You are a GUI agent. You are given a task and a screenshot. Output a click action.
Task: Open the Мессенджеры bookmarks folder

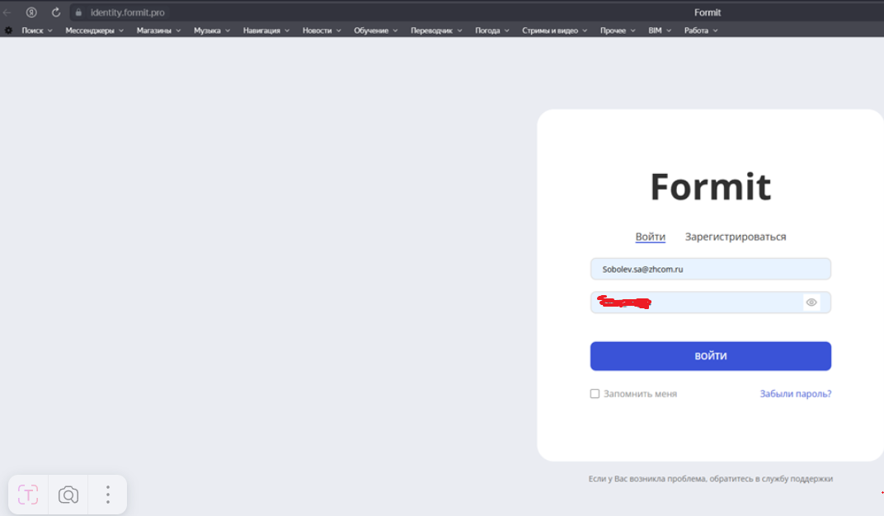coord(94,30)
